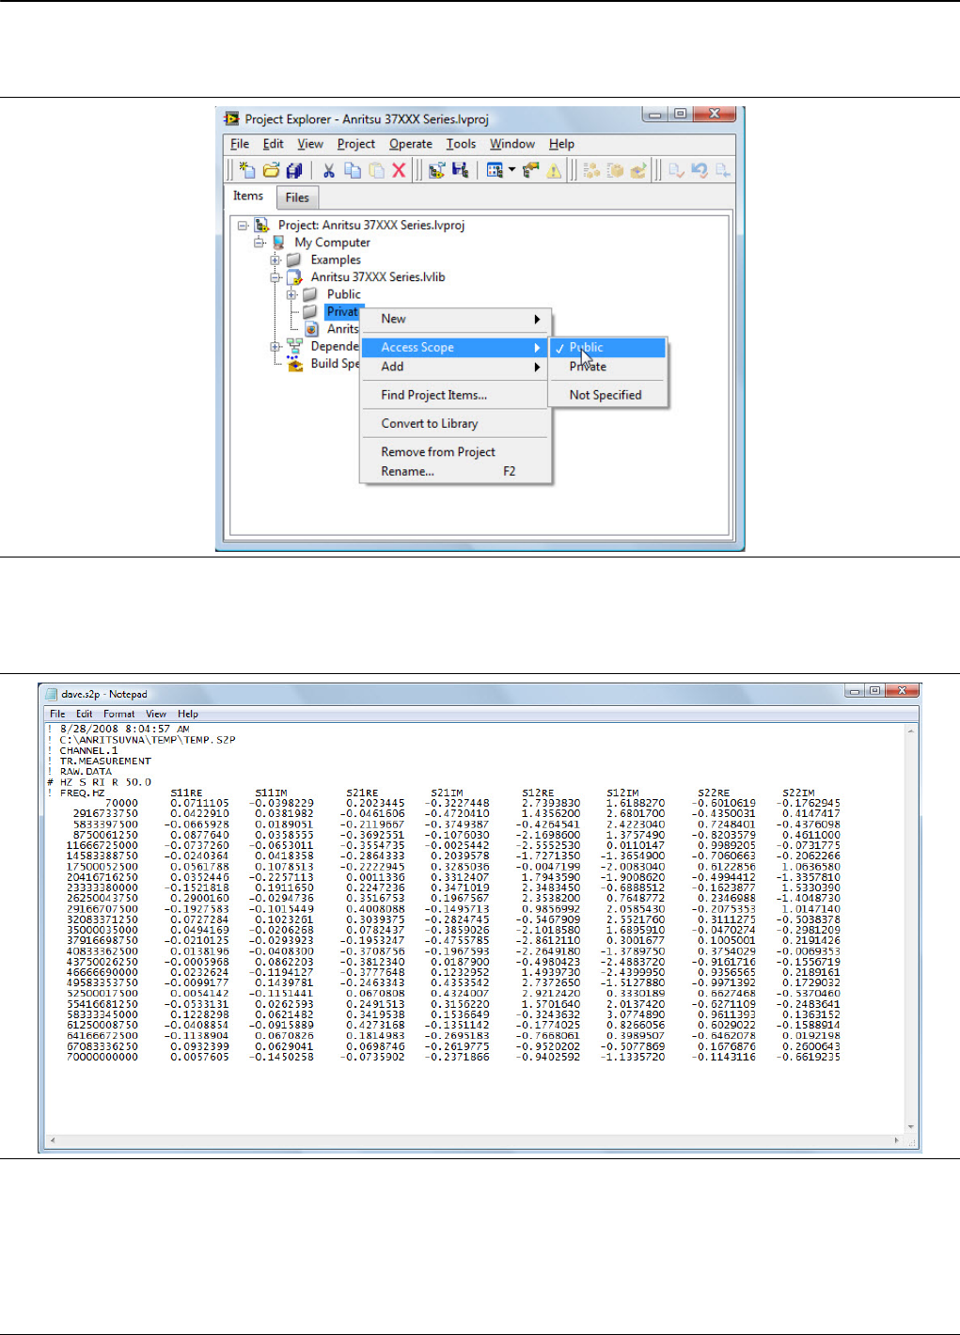Open the Add submenu in context menu
This screenshot has width=960, height=1335.
(x=455, y=367)
